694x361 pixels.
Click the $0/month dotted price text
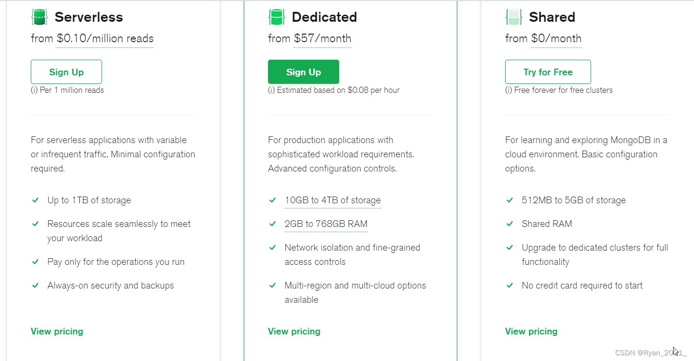[556, 38]
